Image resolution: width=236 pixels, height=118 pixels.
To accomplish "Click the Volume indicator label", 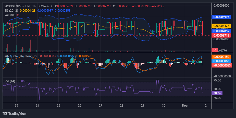I will pyautogui.click(x=9, y=15).
